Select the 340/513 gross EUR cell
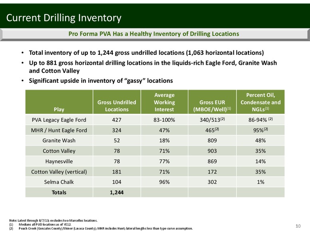Image resolution: width=310 pixels, height=240 pixels. 212,120
